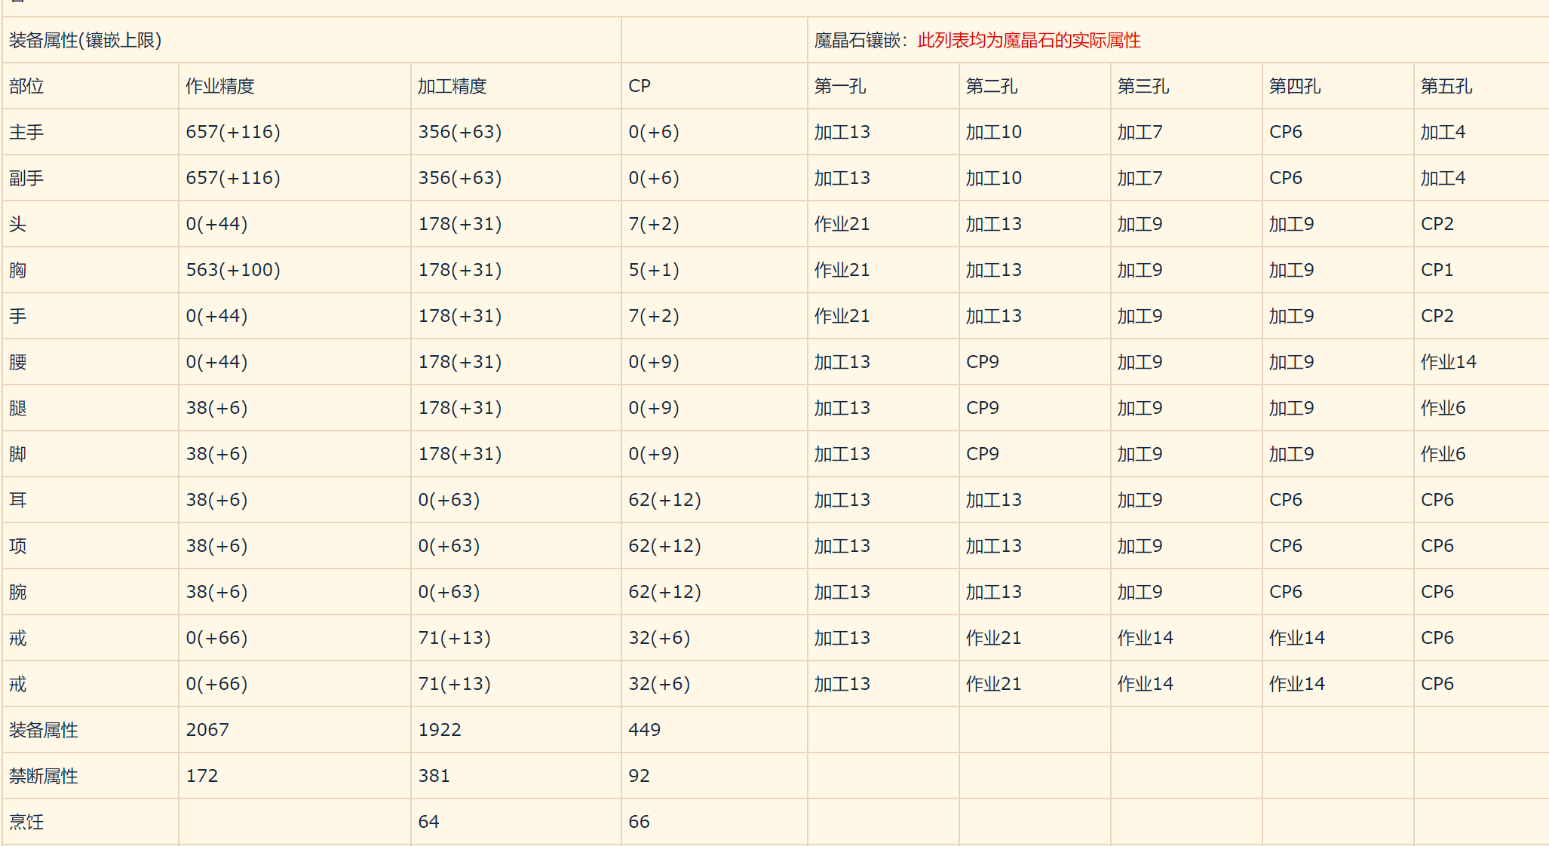Select the 头 row label

tap(18, 224)
